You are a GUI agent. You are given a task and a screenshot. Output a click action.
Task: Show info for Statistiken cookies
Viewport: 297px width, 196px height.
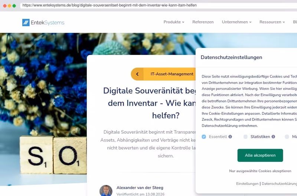(x=273, y=137)
